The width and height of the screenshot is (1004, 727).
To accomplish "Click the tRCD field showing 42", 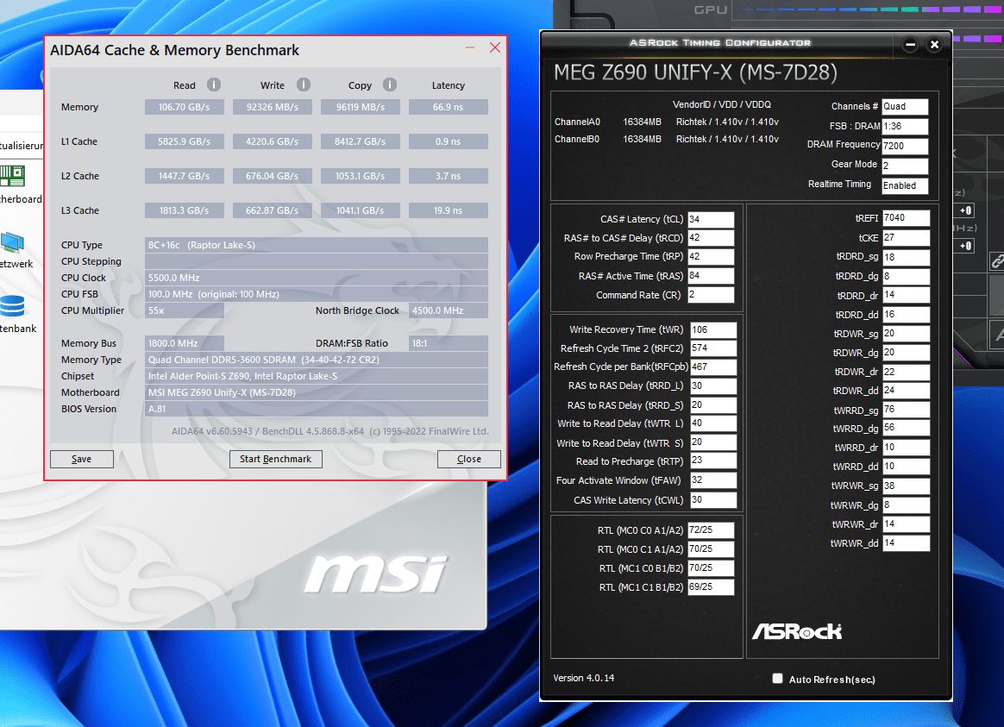I will (711, 238).
